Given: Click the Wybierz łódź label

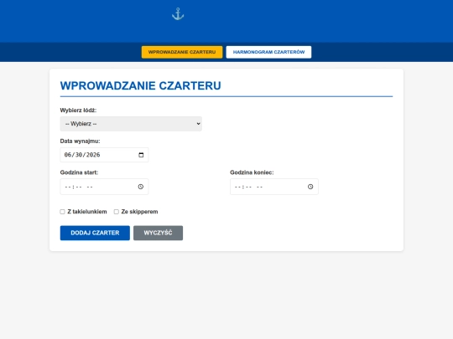Looking at the screenshot, I should click(x=78, y=110).
